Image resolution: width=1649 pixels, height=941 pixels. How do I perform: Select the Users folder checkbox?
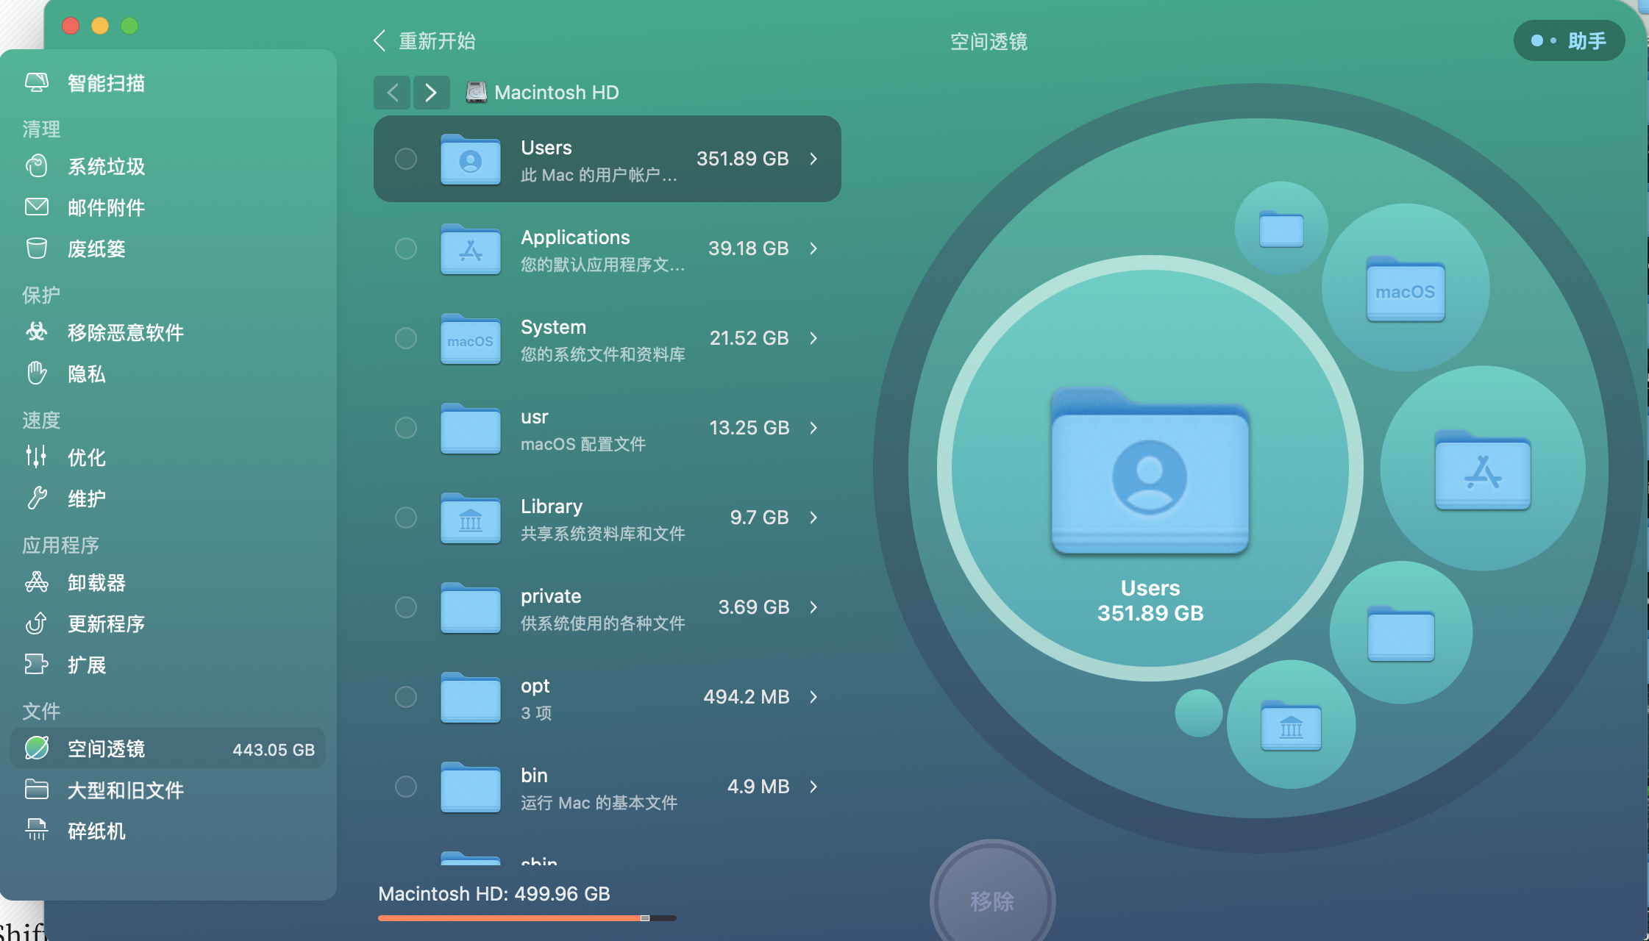pos(406,159)
